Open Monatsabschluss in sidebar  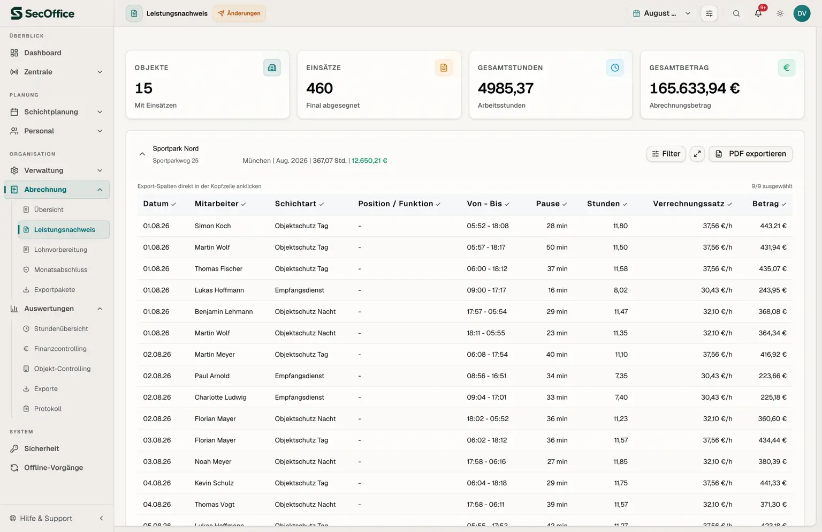pyautogui.click(x=63, y=269)
